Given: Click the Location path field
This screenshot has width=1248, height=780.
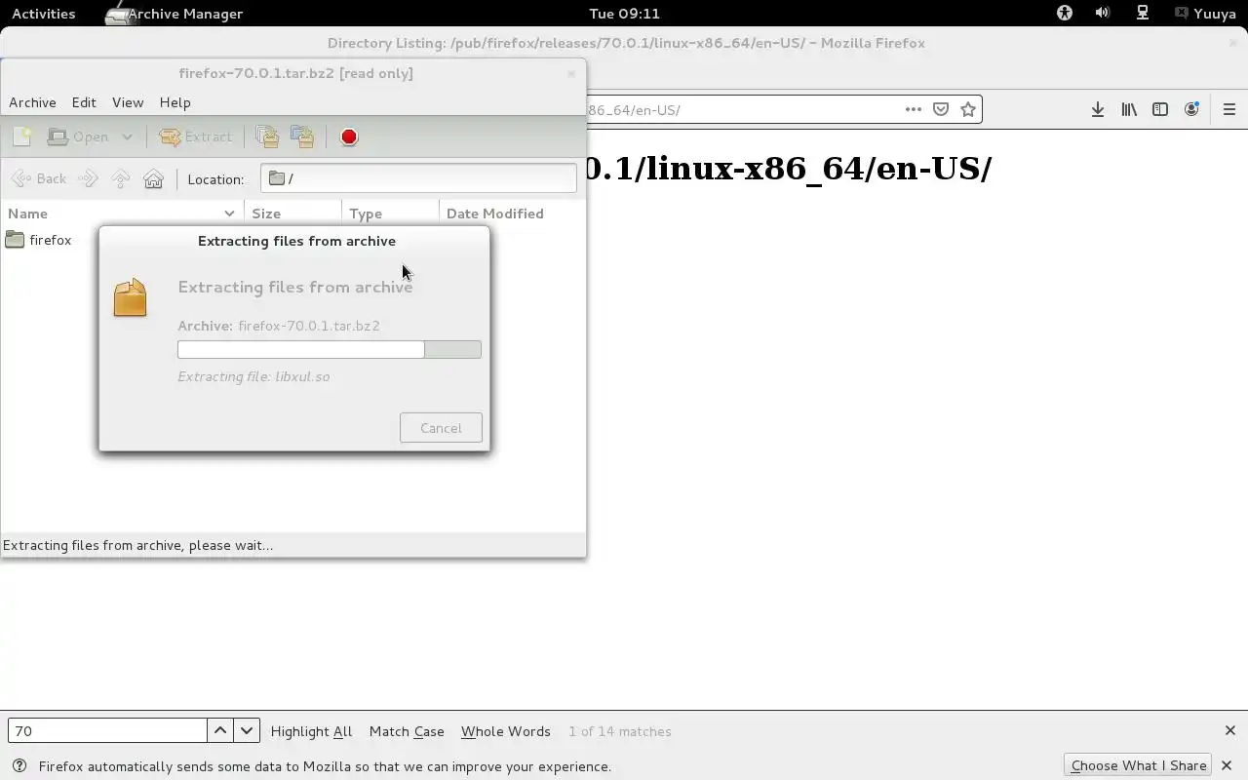Looking at the screenshot, I should click(x=418, y=178).
